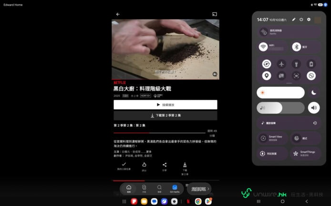This screenshot has height=206, width=331.
Task: Tap the recents navigation button
Action: 259,201
